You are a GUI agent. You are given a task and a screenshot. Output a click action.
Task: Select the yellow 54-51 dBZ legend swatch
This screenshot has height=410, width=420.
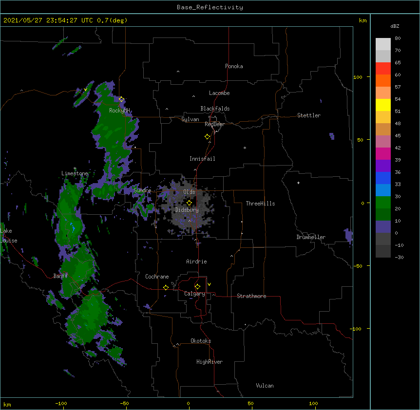click(x=383, y=105)
